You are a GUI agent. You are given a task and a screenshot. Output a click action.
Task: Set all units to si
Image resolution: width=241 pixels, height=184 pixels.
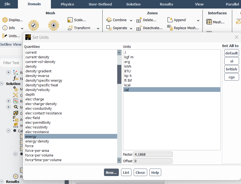click(x=231, y=61)
